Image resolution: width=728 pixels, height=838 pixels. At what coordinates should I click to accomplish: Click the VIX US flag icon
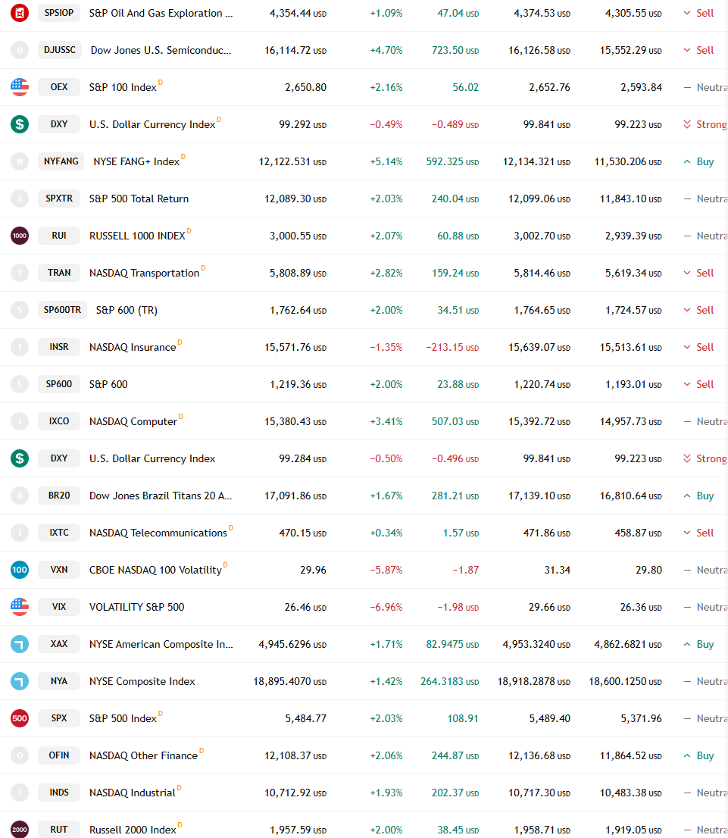(20, 607)
